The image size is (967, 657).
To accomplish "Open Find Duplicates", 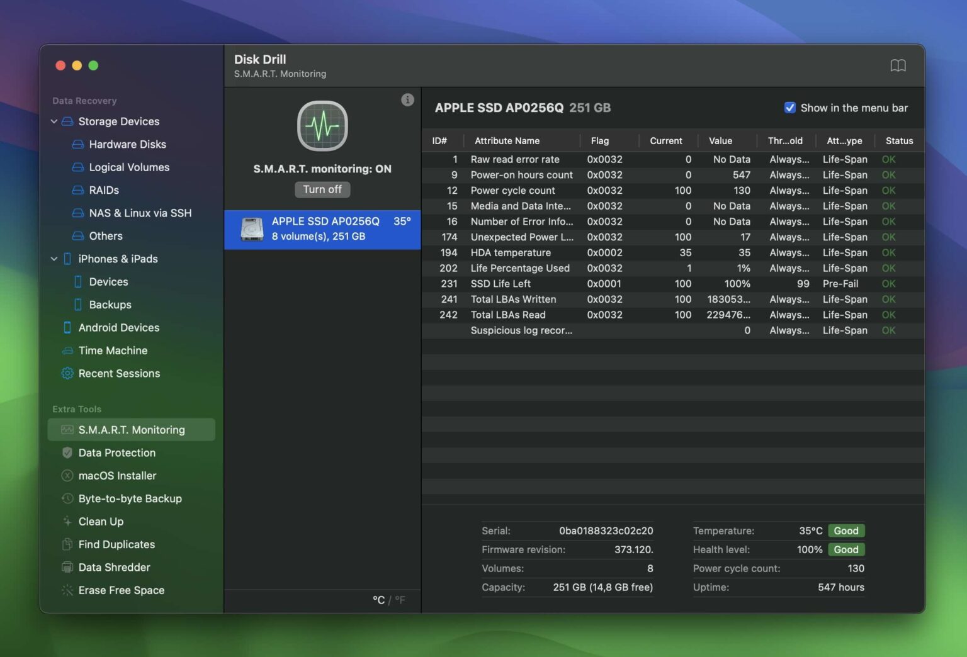I will [x=116, y=544].
